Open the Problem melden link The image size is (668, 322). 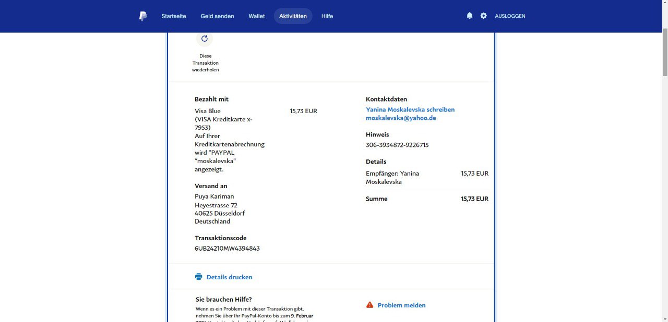(x=401, y=305)
